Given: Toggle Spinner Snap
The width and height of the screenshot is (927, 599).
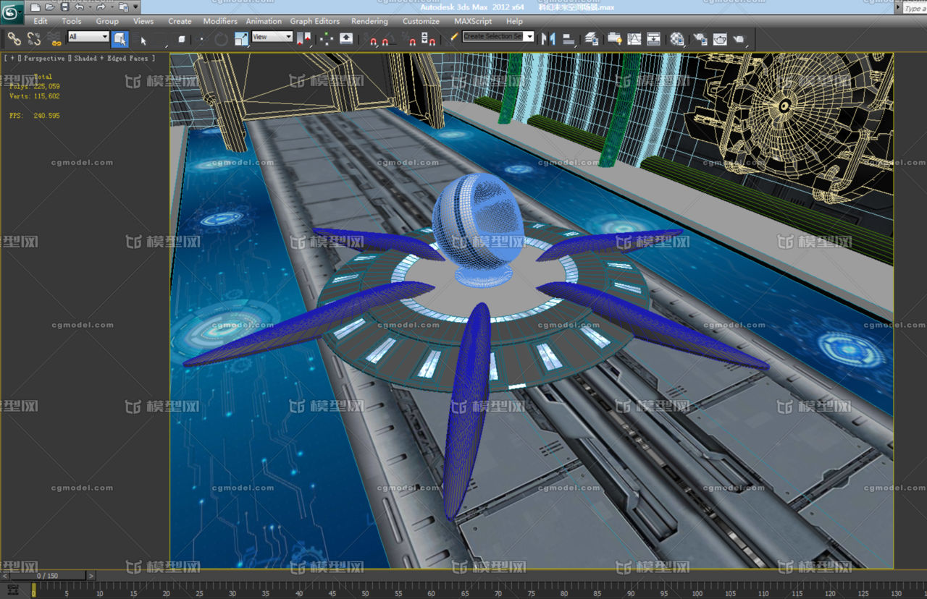Looking at the screenshot, I should [x=429, y=39].
